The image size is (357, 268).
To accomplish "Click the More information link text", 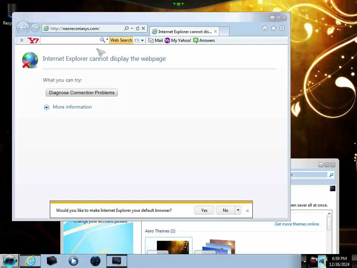I will (72, 107).
